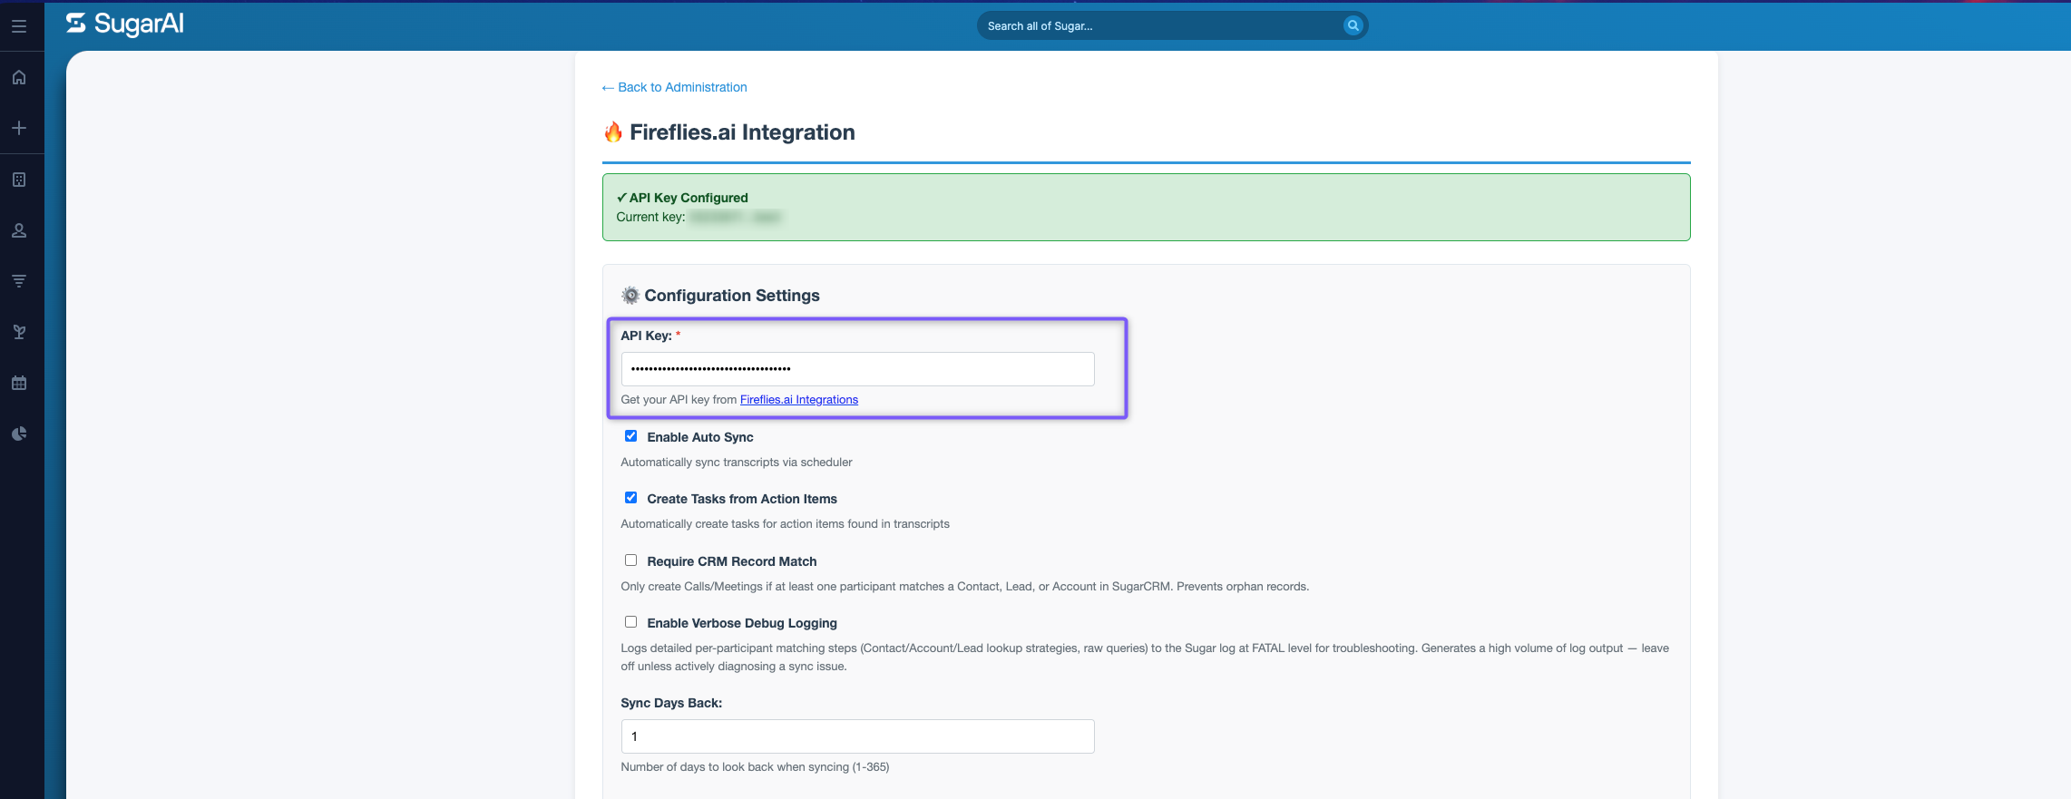Click the Sync Days Back field

click(857, 736)
